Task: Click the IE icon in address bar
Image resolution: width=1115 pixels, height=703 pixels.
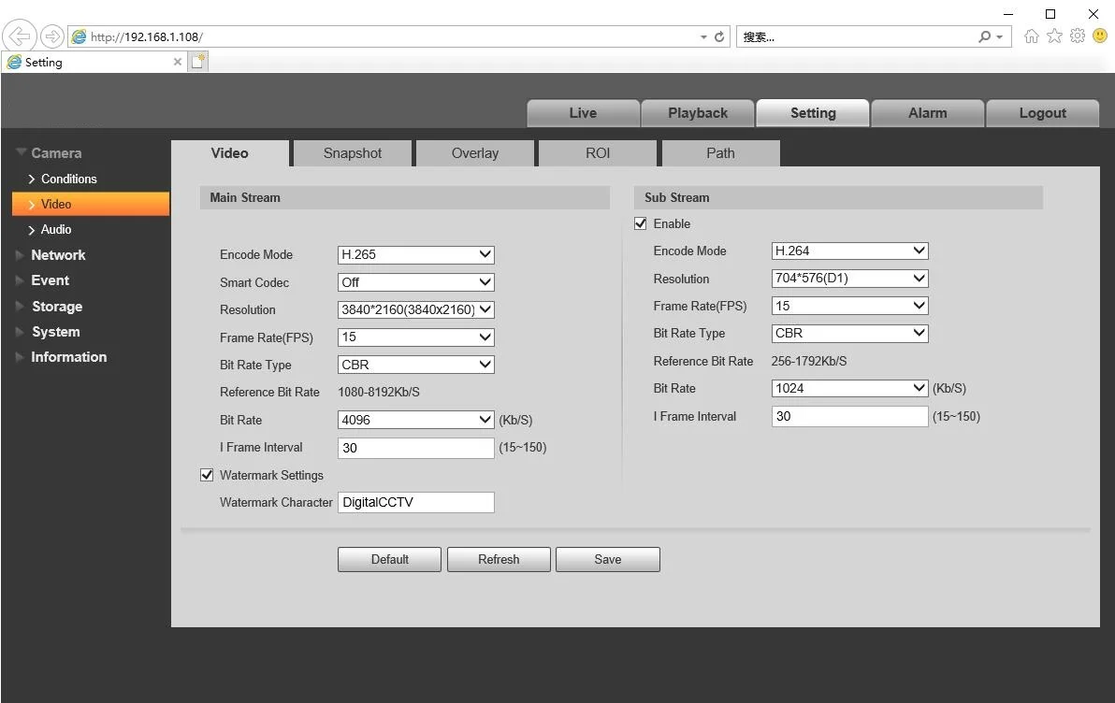Action: [79, 36]
